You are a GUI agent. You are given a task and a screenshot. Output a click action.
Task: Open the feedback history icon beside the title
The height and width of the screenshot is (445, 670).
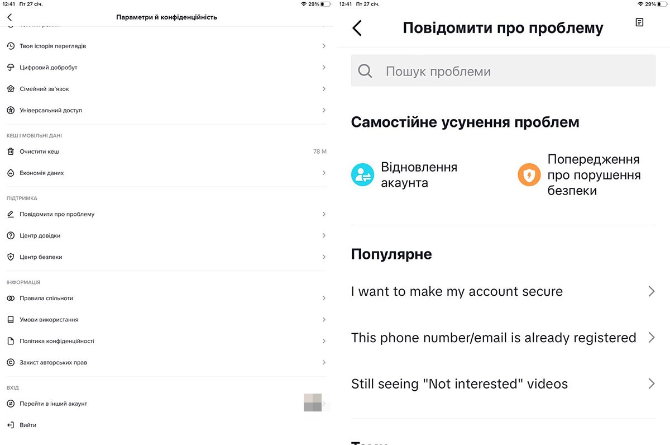pos(639,22)
